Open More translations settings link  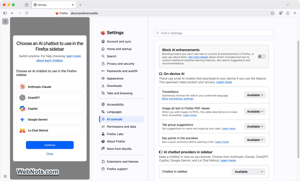178,99
